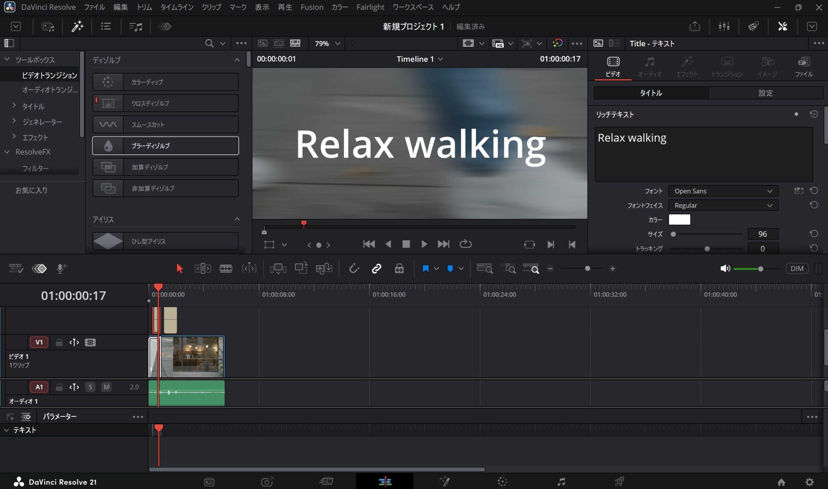Image resolution: width=828 pixels, height=489 pixels.
Task: Open the ワークスペース menu
Action: pos(413,7)
